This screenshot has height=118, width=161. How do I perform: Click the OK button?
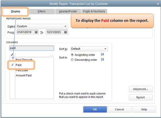[x=95, y=110]
